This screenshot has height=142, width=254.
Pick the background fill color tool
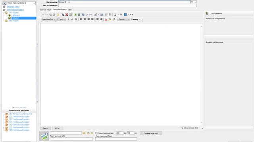coord(110,19)
